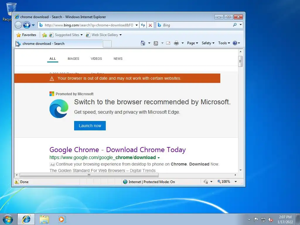Click the search magnifier icon
The image size is (300, 225).
point(235,25)
